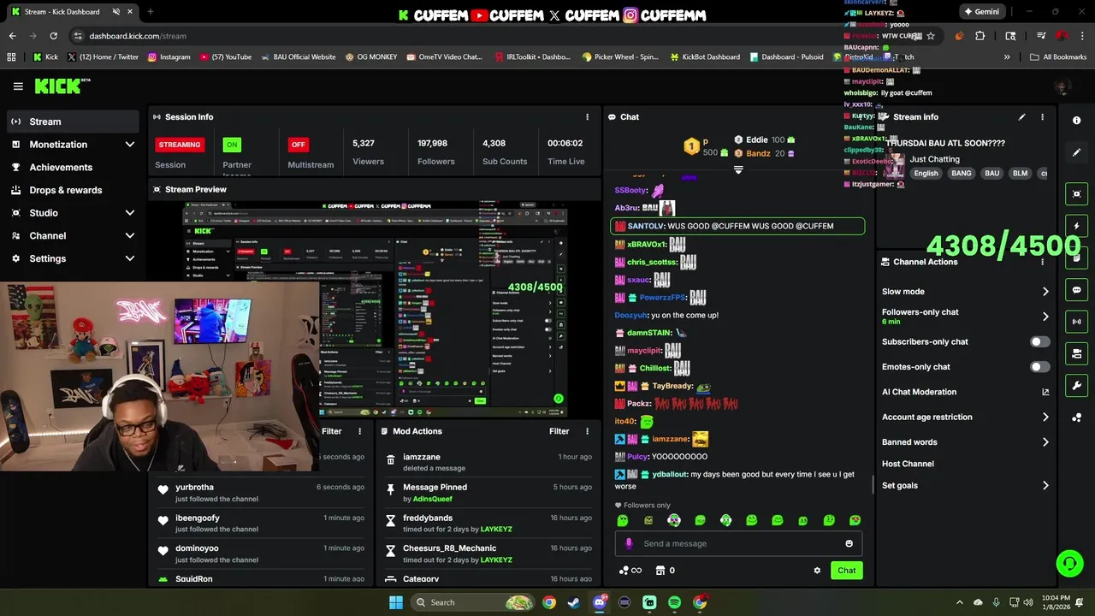Select freddybands in Mod Actions list

point(428,518)
